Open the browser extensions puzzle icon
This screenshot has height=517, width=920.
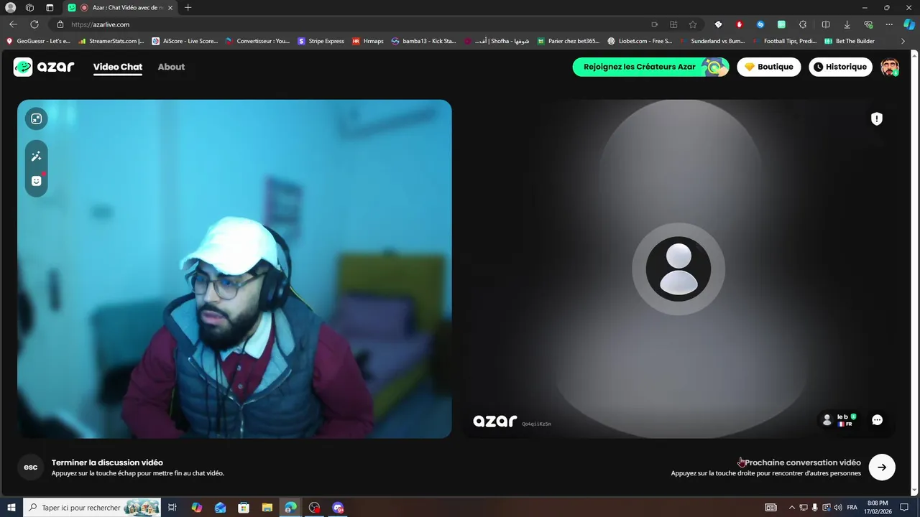tap(803, 24)
